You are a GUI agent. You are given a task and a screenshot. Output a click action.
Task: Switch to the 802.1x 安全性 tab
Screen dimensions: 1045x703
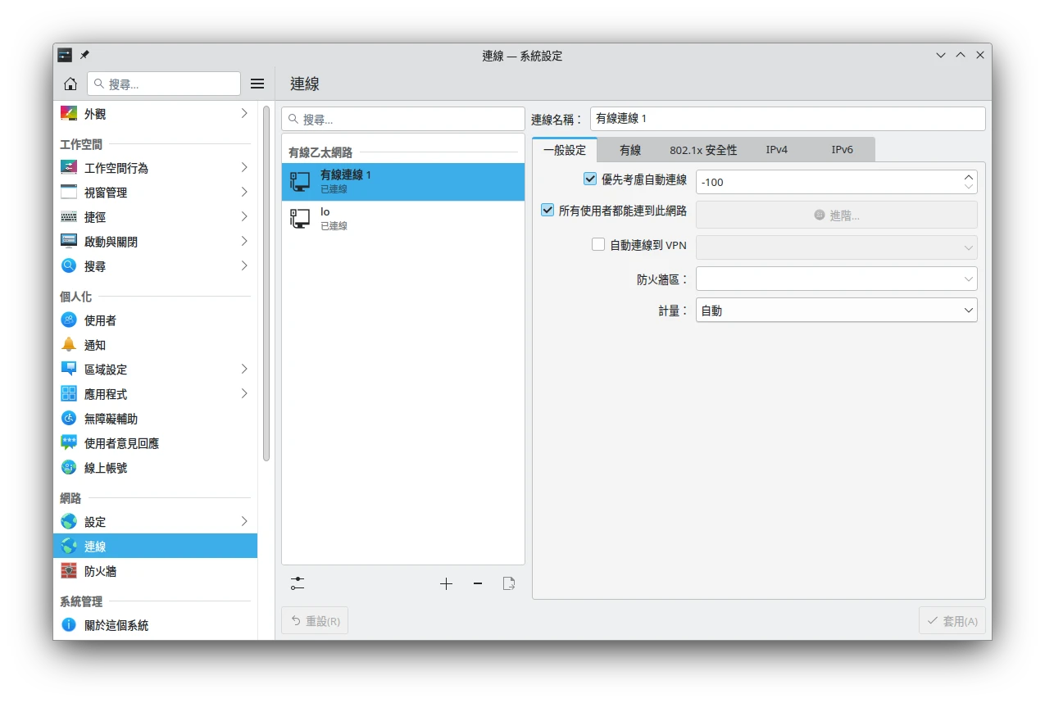[703, 150]
